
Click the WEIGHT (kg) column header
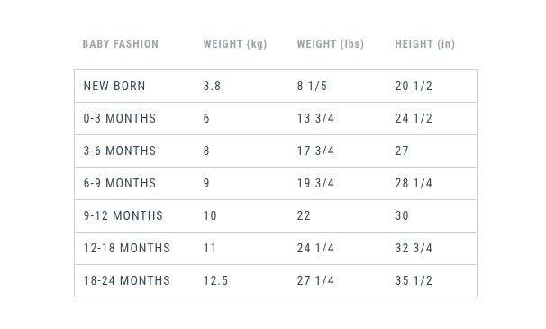[235, 44]
